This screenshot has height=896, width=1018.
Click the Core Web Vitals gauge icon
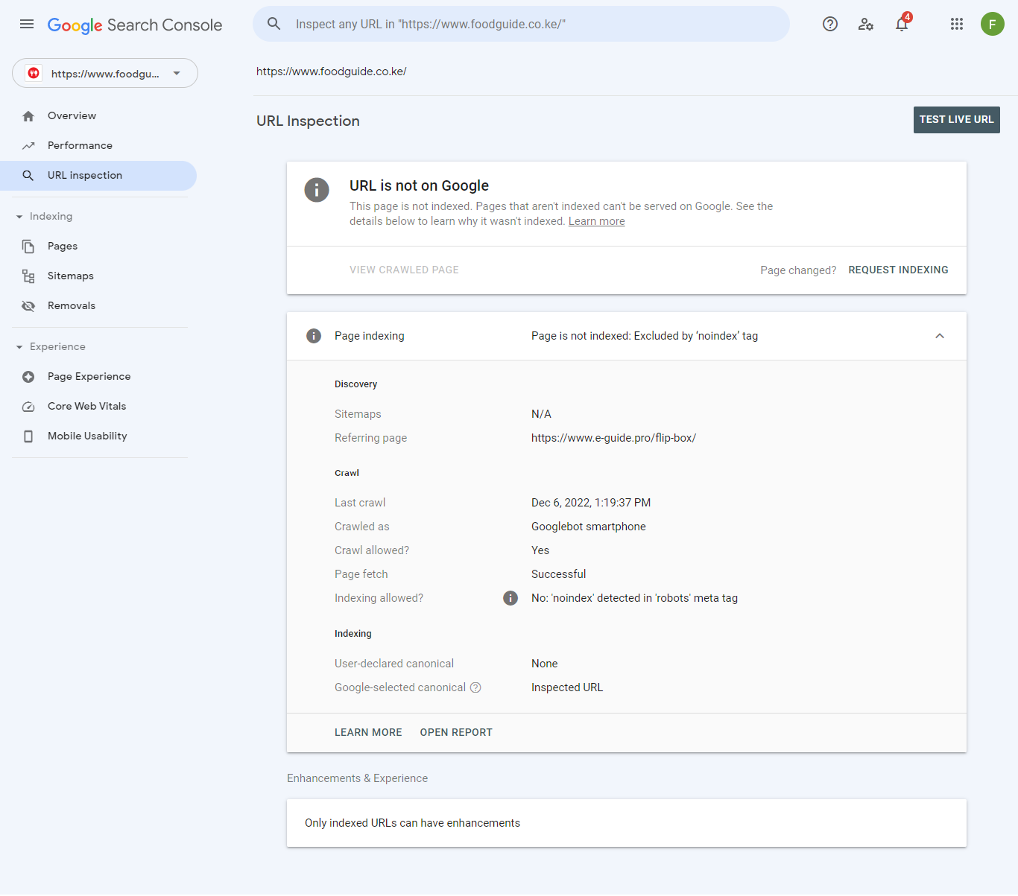pos(28,407)
